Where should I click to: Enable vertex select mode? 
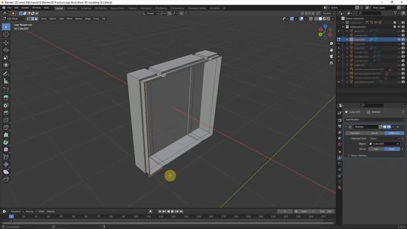pyautogui.click(x=28, y=18)
